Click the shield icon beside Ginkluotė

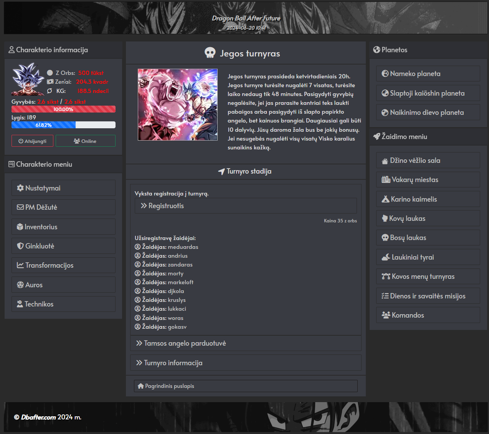pos(20,246)
